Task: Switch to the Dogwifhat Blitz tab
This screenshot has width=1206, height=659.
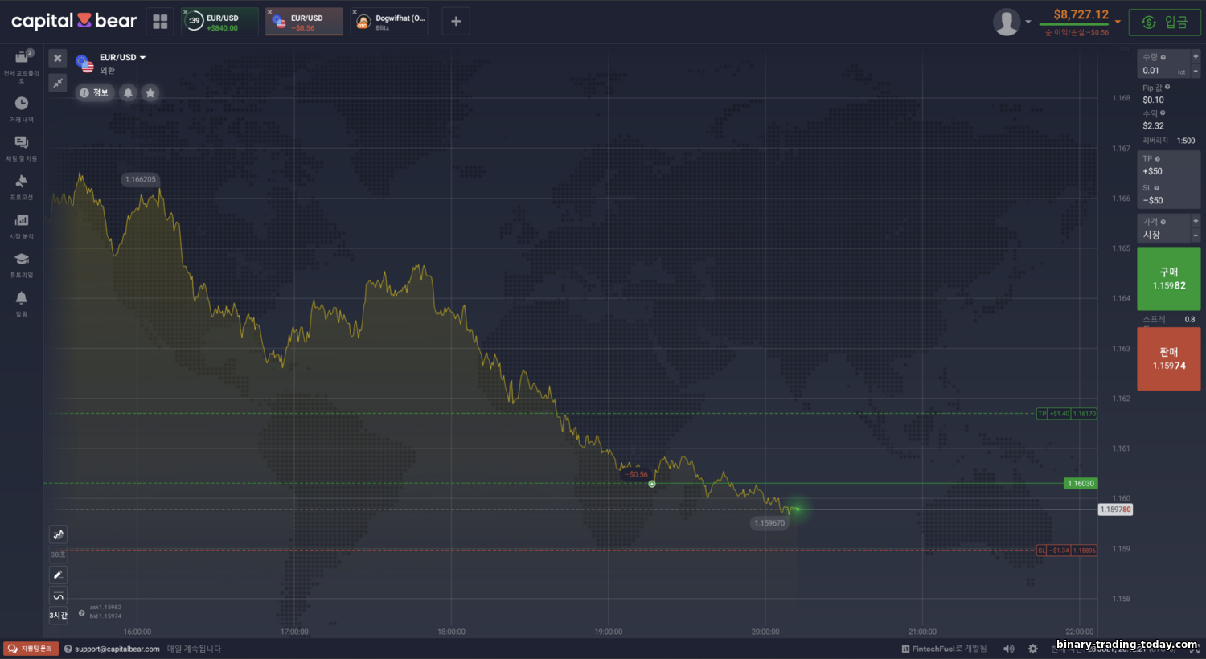Action: pyautogui.click(x=390, y=22)
